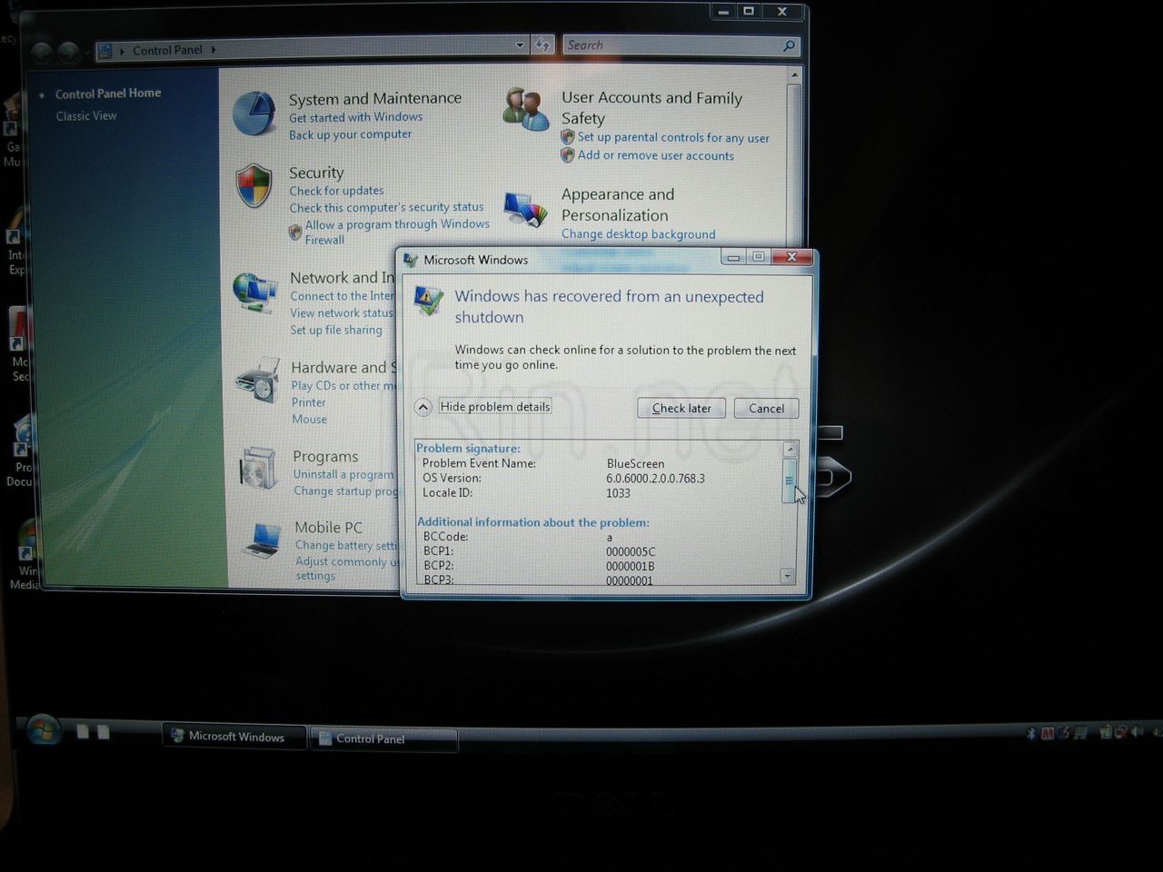The image size is (1163, 872).
Task: Click the Windows Start orb
Action: pyautogui.click(x=43, y=729)
